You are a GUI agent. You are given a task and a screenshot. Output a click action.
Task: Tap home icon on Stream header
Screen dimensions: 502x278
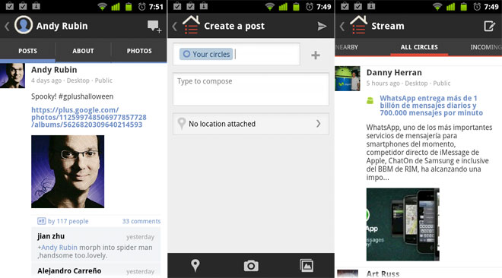click(x=358, y=24)
